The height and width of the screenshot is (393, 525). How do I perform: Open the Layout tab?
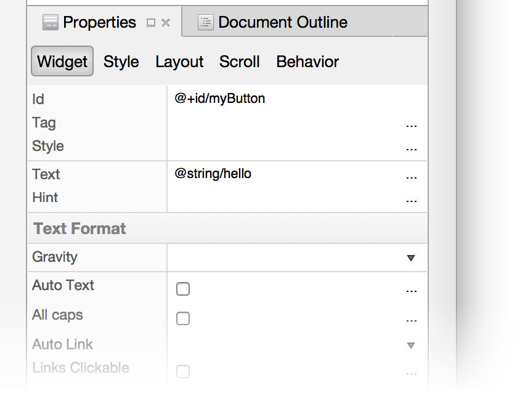tap(179, 62)
